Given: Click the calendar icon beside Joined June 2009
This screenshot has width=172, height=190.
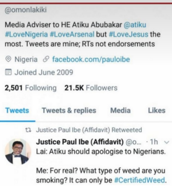Looking at the screenshot, I should 9,72.
